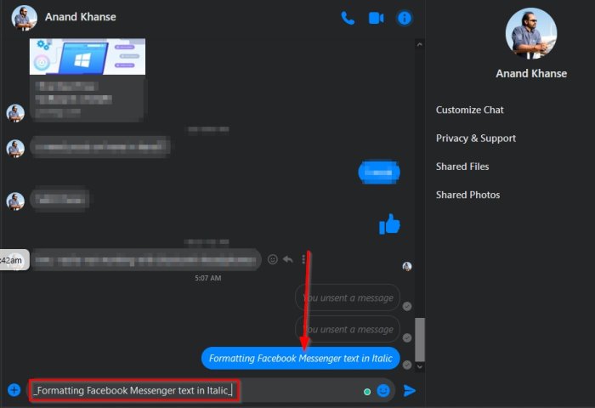The width and height of the screenshot is (595, 408).
Task: Click delivered checkmark beside italic message
Action: click(x=407, y=365)
